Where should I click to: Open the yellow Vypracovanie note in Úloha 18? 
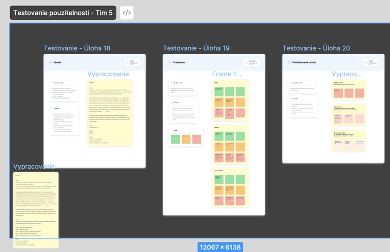coord(110,113)
